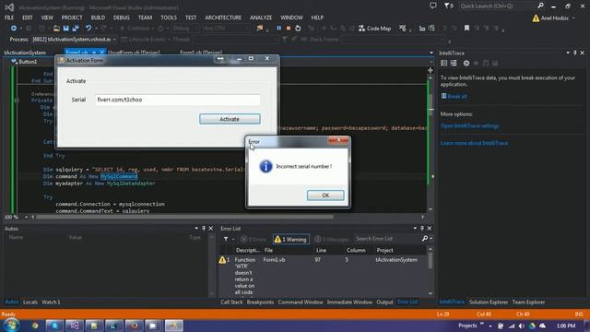Open Solution Configurations Debug dropdown
Image resolution: width=590 pixels, height=332 pixels.
coord(185,29)
